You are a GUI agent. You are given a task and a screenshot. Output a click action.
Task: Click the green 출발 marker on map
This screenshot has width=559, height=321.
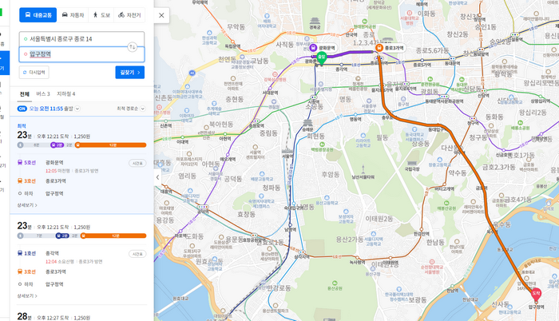tap(322, 58)
